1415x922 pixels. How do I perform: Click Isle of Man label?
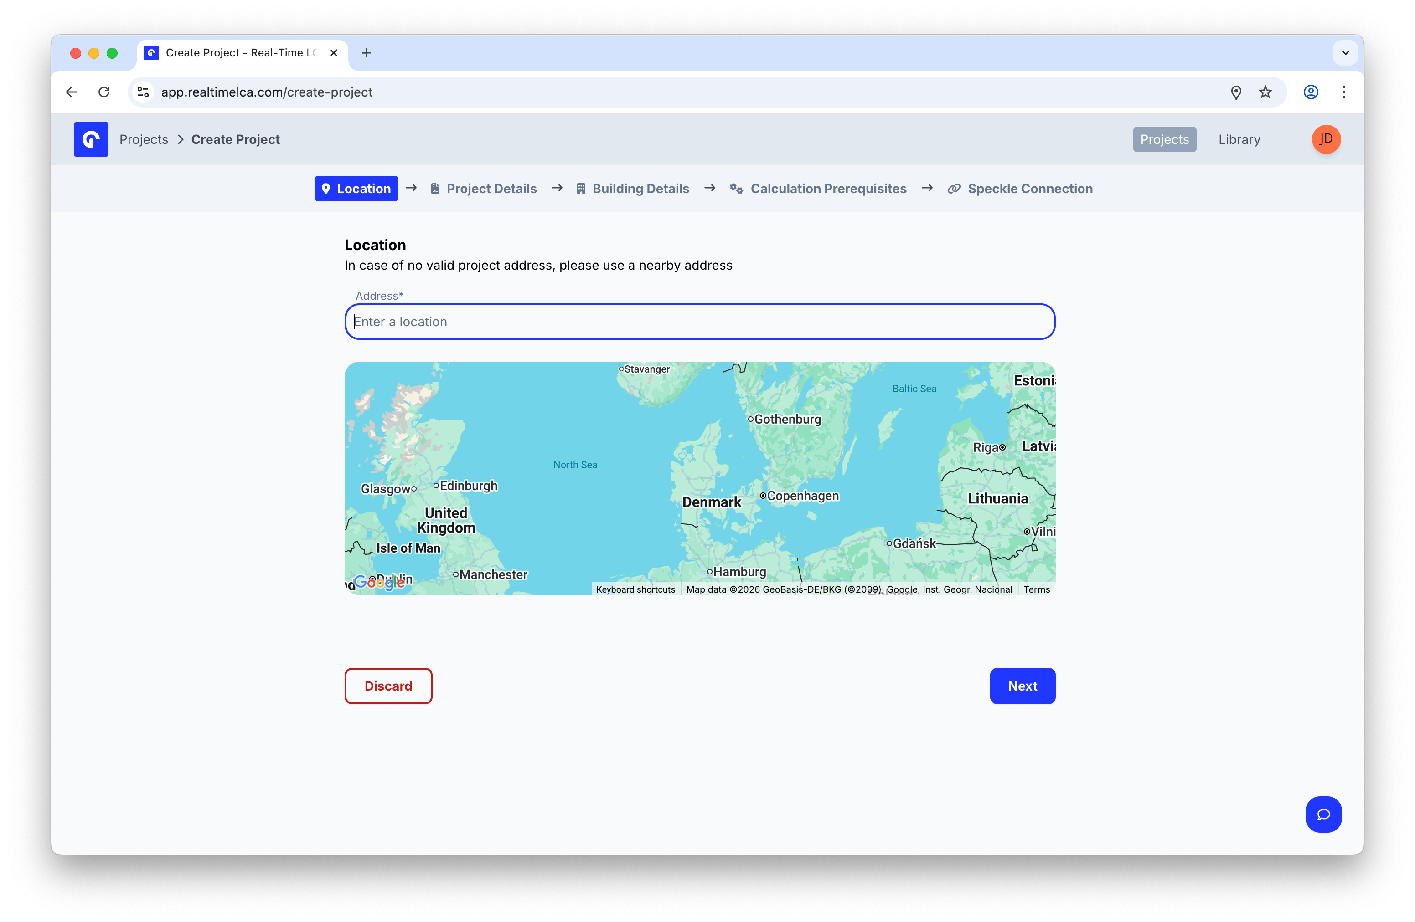click(x=408, y=548)
